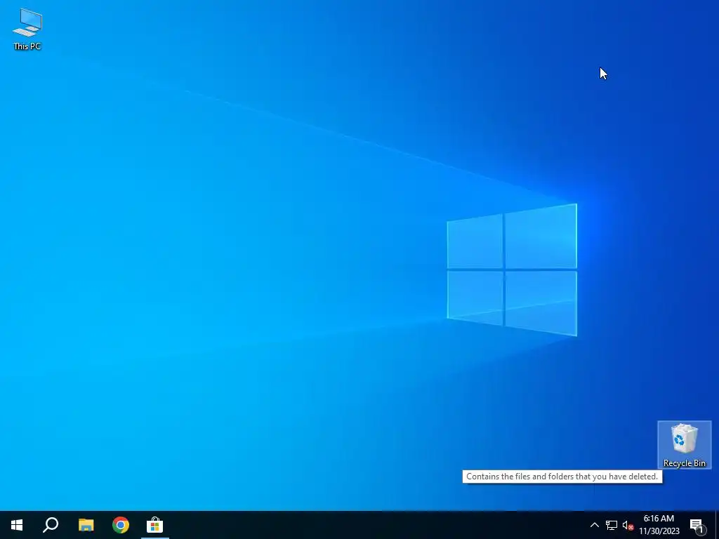Select the This PC desktop icon
The image size is (719, 539).
(x=27, y=29)
